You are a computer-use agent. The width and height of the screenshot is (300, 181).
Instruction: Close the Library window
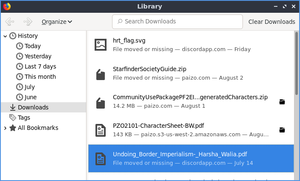[x=293, y=6]
